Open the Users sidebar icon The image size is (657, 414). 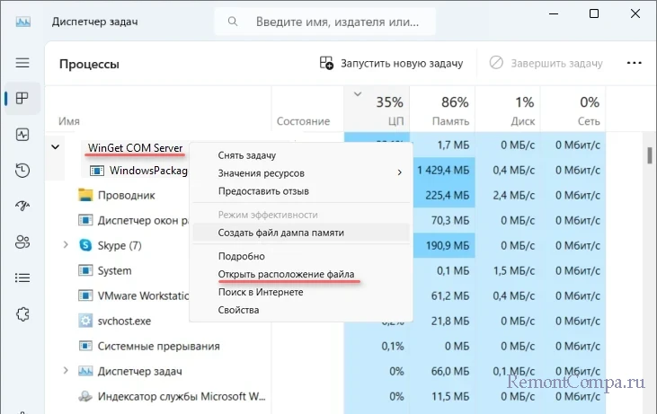[22, 242]
